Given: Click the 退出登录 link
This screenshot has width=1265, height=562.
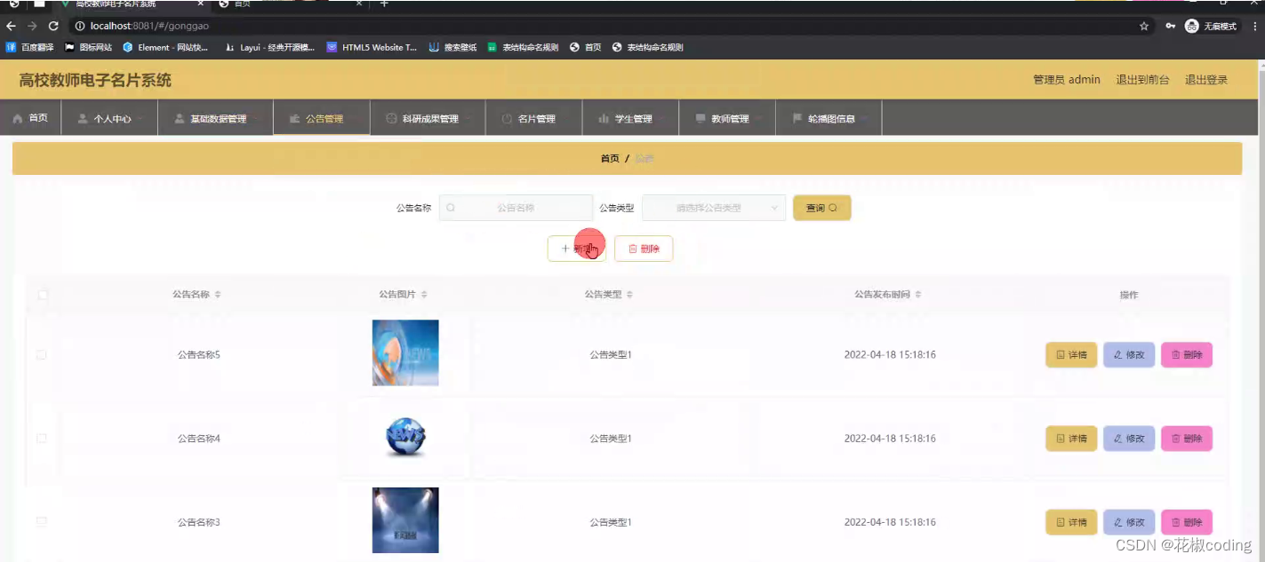Looking at the screenshot, I should (1206, 79).
